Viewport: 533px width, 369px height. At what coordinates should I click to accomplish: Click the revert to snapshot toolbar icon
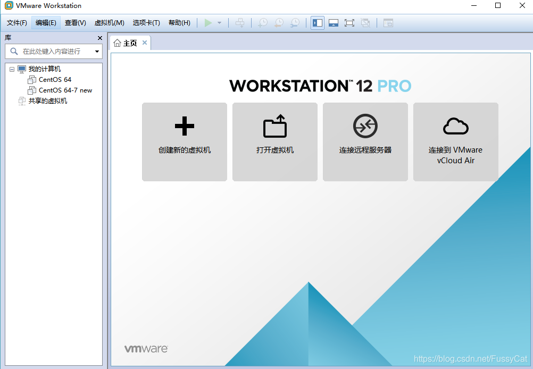pyautogui.click(x=279, y=23)
